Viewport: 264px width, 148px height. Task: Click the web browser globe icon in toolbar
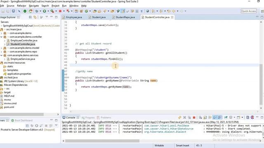coord(148,11)
